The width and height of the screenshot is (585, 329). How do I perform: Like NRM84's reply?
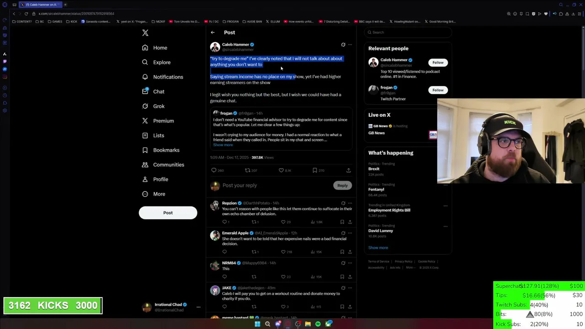pos(286,277)
